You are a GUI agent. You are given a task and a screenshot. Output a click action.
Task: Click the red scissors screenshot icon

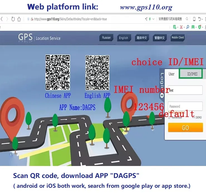[181, 27]
